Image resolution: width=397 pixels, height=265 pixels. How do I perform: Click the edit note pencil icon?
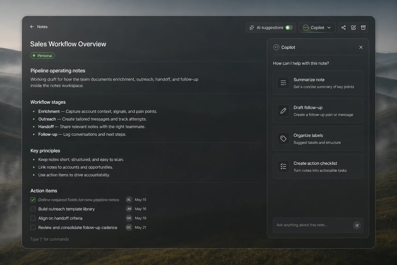pos(353,27)
